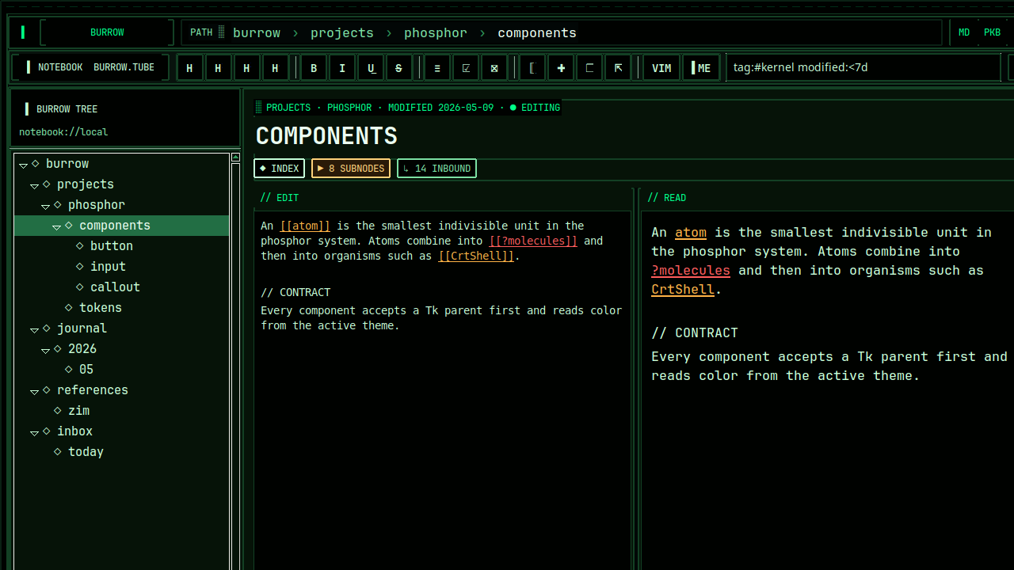Click the [[?molecules]] link in the EDIT pane

click(533, 241)
